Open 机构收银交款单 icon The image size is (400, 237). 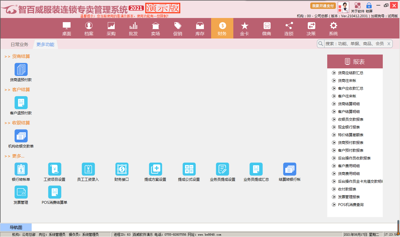(21, 136)
